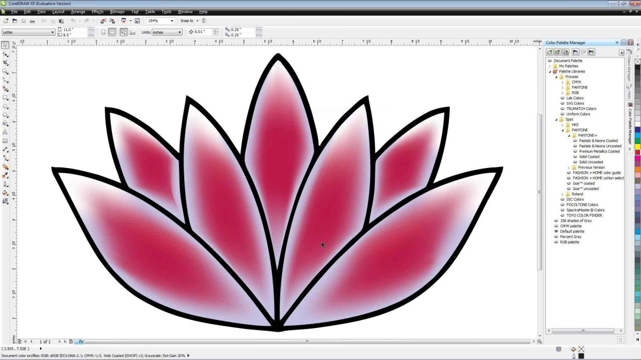Expand the My Palettes tree folder
This screenshot has width=641, height=360.
click(550, 66)
